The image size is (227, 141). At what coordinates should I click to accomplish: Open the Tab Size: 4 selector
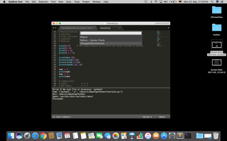click(x=147, y=117)
